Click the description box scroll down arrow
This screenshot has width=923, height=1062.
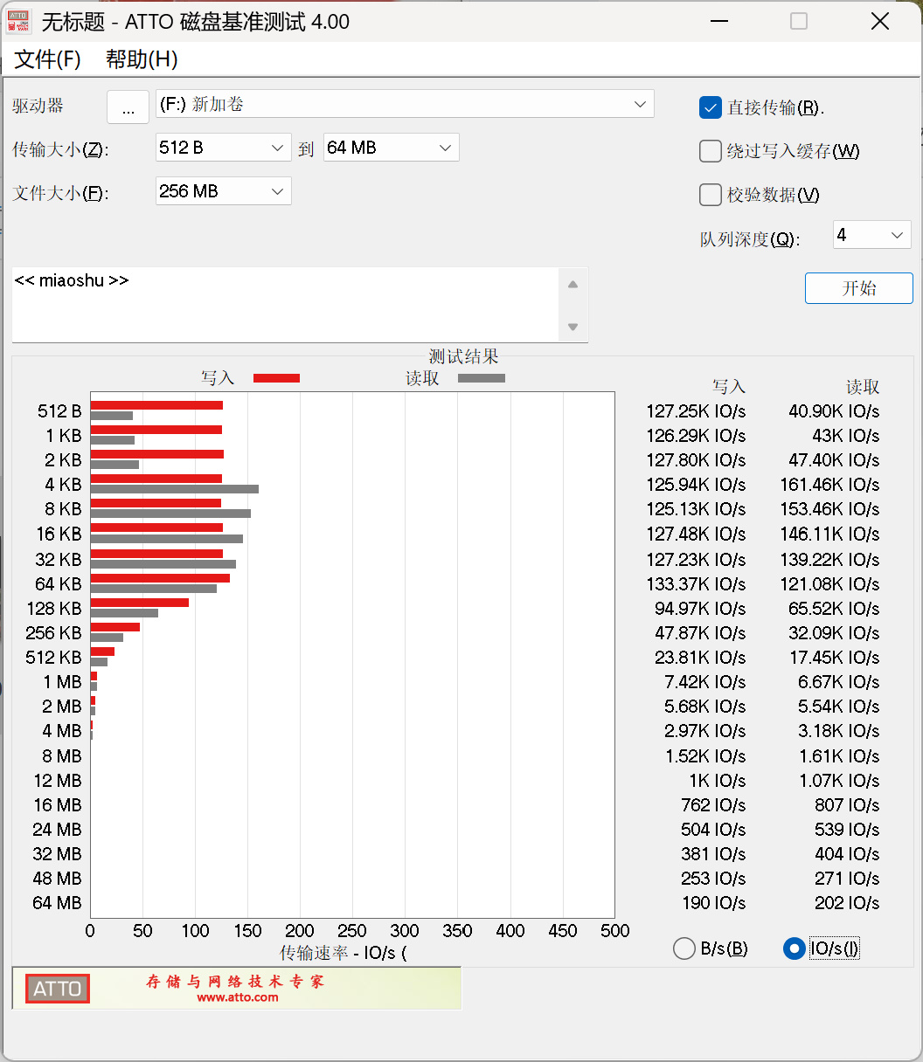tap(573, 327)
